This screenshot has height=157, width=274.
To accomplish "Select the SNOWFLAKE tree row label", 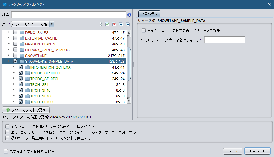I will 36,56.
